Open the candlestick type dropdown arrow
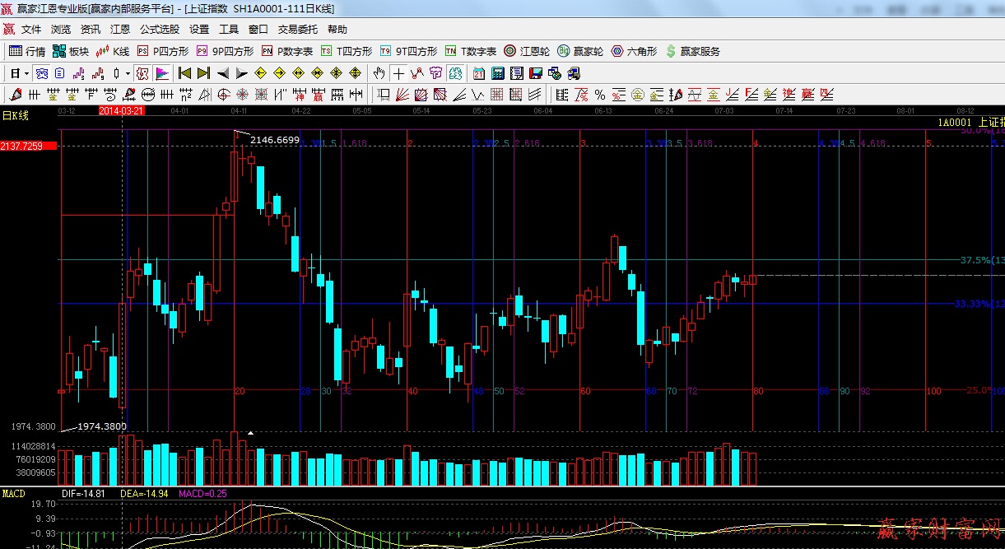The width and height of the screenshot is (1005, 549). [x=128, y=73]
